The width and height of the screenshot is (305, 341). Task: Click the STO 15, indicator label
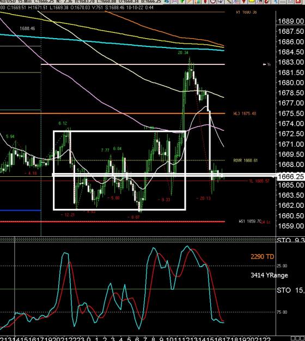click(x=290, y=290)
